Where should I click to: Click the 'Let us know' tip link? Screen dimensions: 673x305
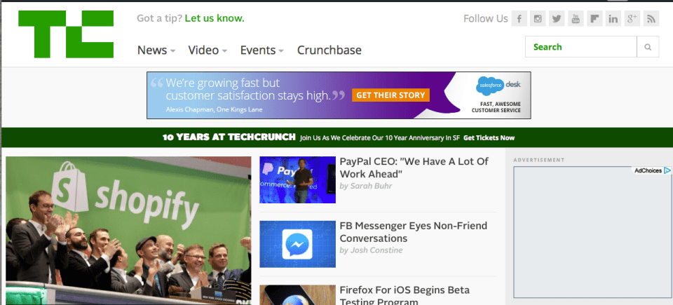[215, 18]
